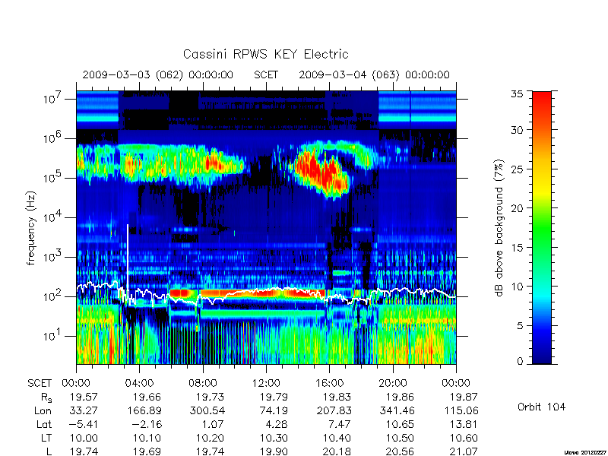Click the '12:00' time axis label
Screen dimensions: 608x456
[x=266, y=384]
